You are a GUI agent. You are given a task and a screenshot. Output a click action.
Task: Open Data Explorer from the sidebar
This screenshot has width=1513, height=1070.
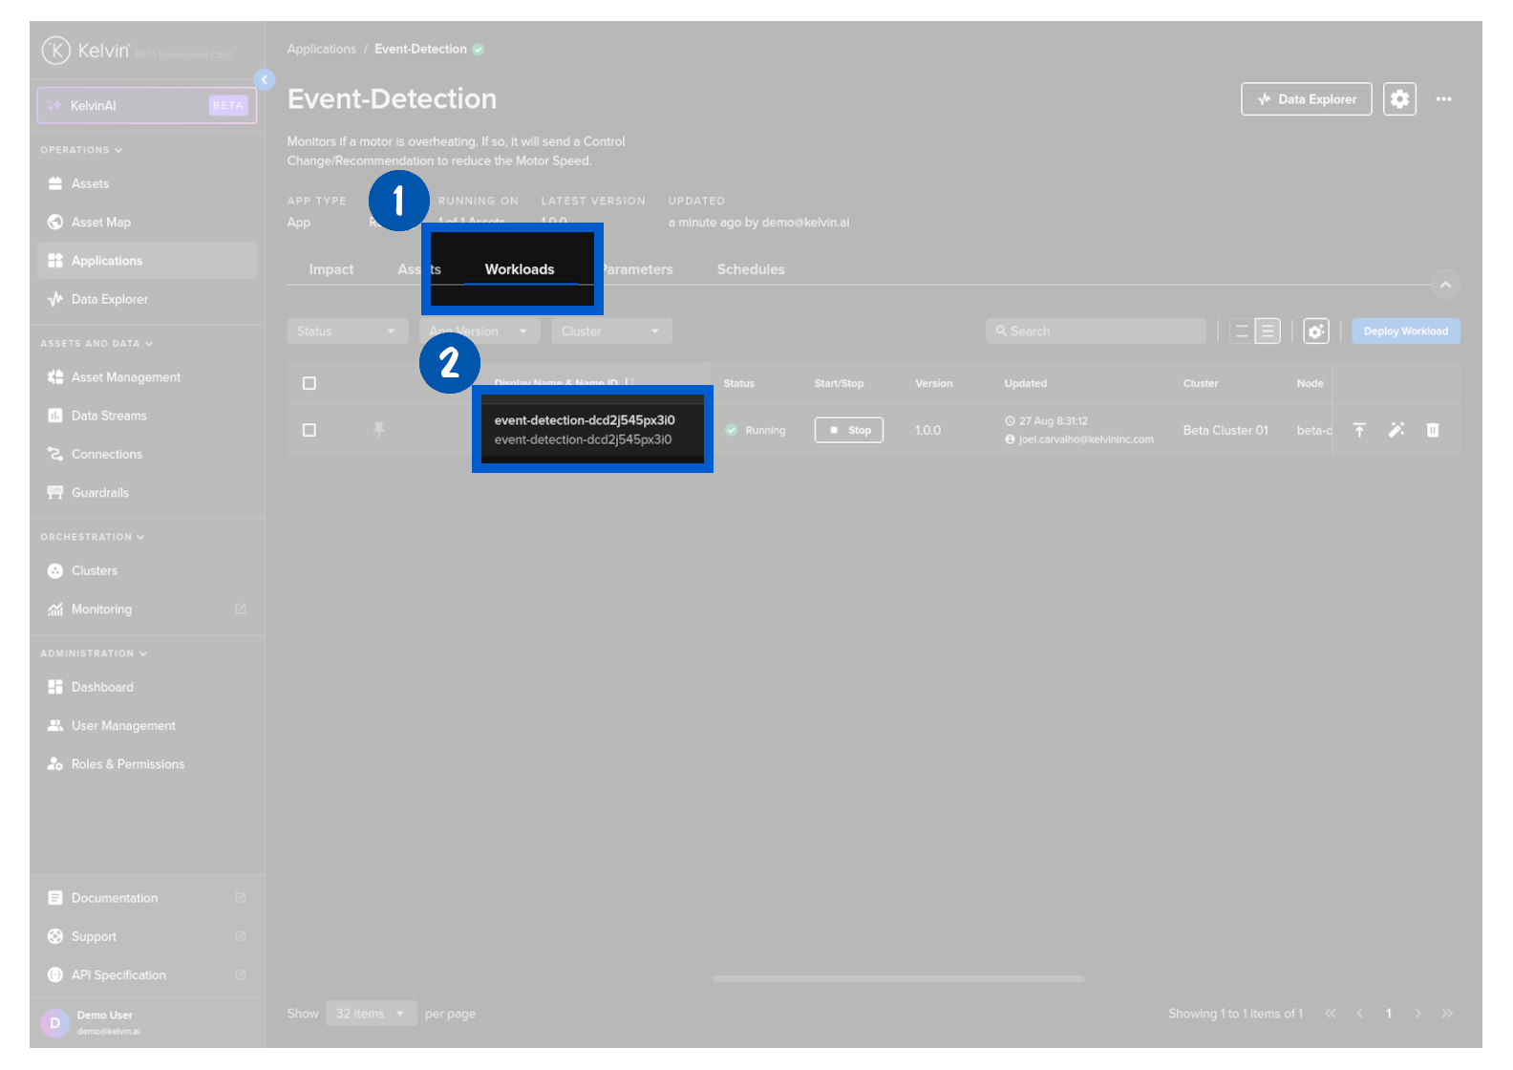(147, 299)
